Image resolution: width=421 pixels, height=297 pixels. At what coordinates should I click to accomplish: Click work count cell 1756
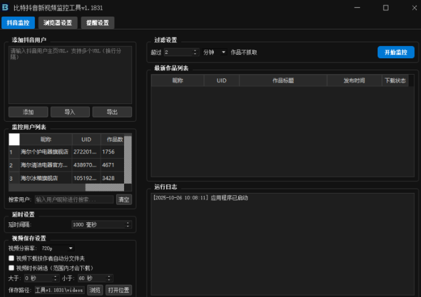coord(112,152)
